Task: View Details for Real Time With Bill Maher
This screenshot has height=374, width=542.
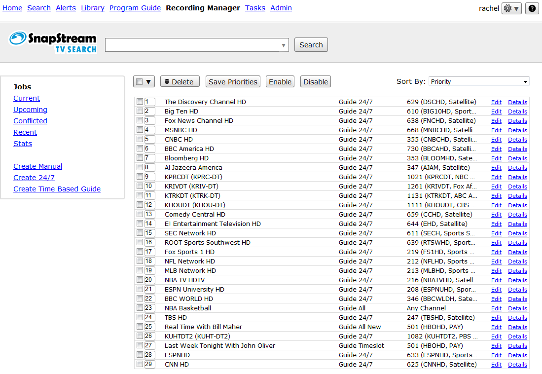Action: 517,327
